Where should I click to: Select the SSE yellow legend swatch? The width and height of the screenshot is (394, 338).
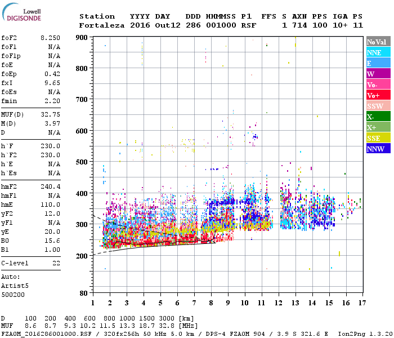[x=378, y=138]
